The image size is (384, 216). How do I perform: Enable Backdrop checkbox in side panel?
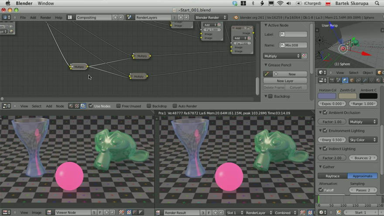point(271,96)
